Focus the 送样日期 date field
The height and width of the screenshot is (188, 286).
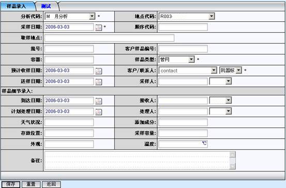pyautogui.click(x=69, y=81)
